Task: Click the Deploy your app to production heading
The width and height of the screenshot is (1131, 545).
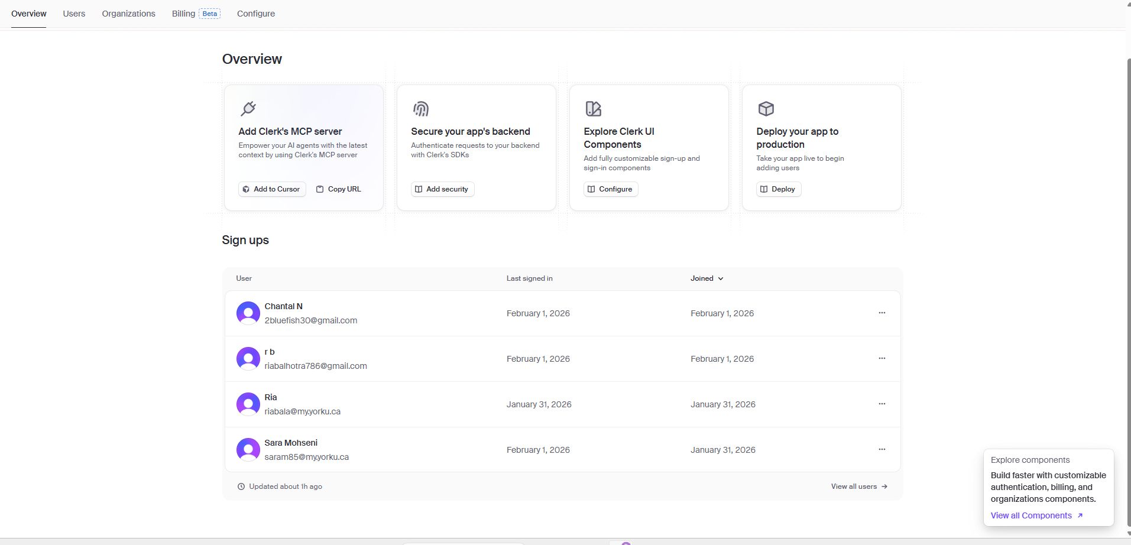Action: tap(798, 138)
